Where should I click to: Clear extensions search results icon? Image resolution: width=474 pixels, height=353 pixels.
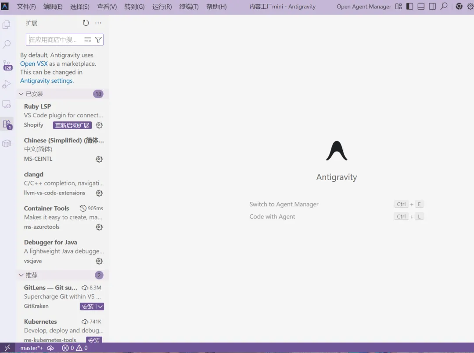click(x=88, y=39)
